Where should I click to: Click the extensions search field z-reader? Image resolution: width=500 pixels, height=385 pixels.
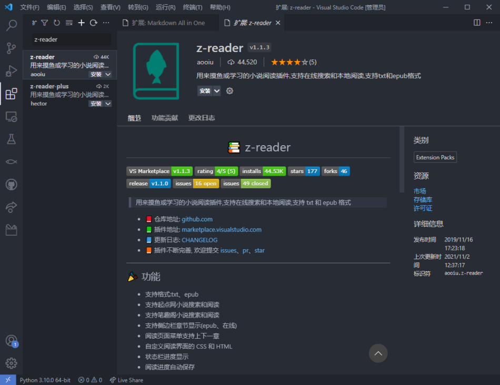point(72,39)
